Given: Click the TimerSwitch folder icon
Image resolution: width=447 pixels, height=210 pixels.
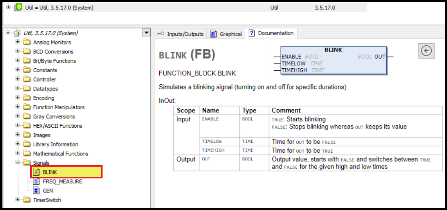Looking at the screenshot, I should click(x=27, y=200).
